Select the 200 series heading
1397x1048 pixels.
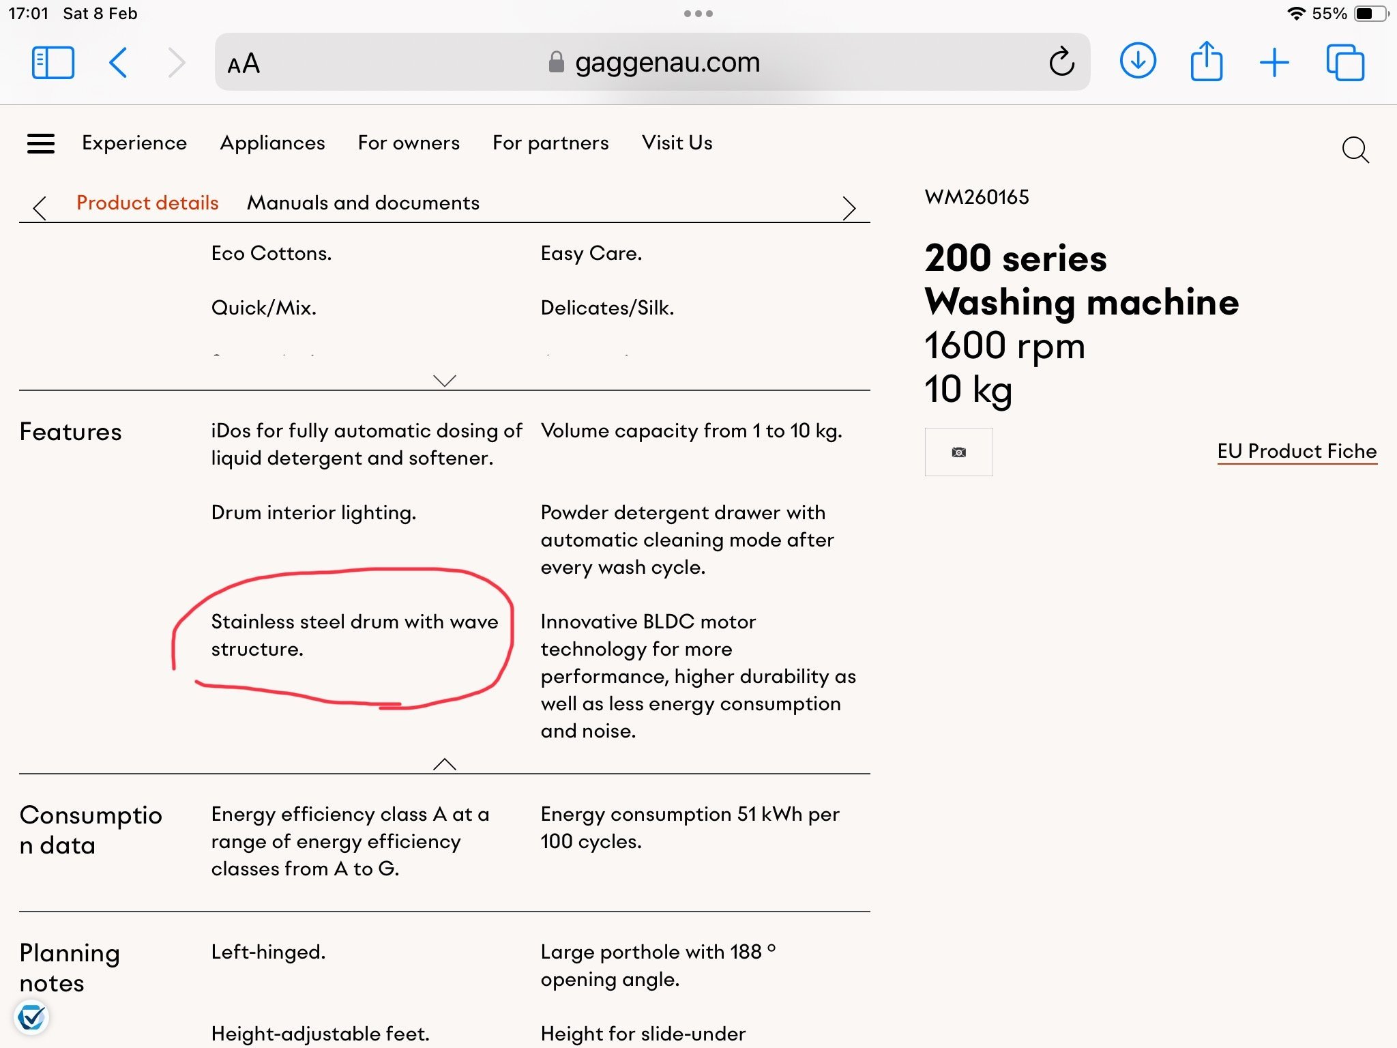[x=1016, y=258]
